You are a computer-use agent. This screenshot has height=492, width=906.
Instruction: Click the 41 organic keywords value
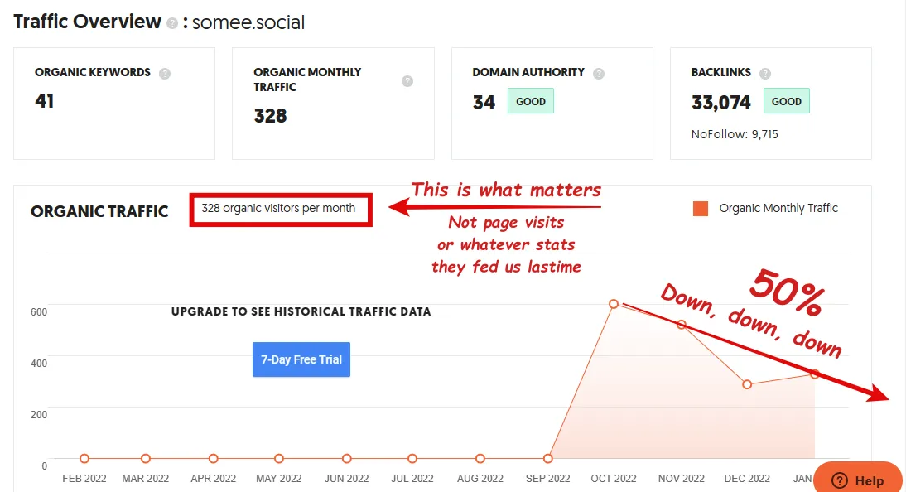45,101
